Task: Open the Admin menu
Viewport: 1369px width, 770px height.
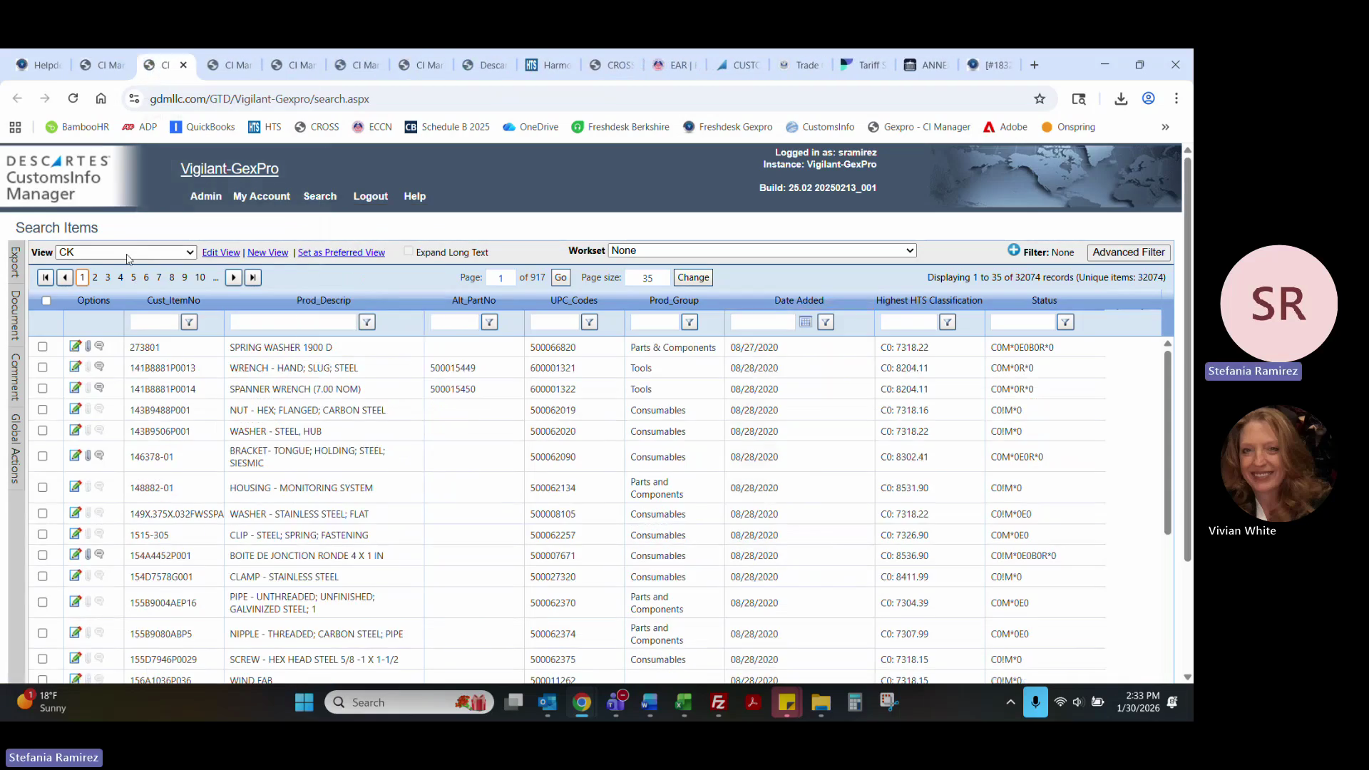Action: click(205, 196)
